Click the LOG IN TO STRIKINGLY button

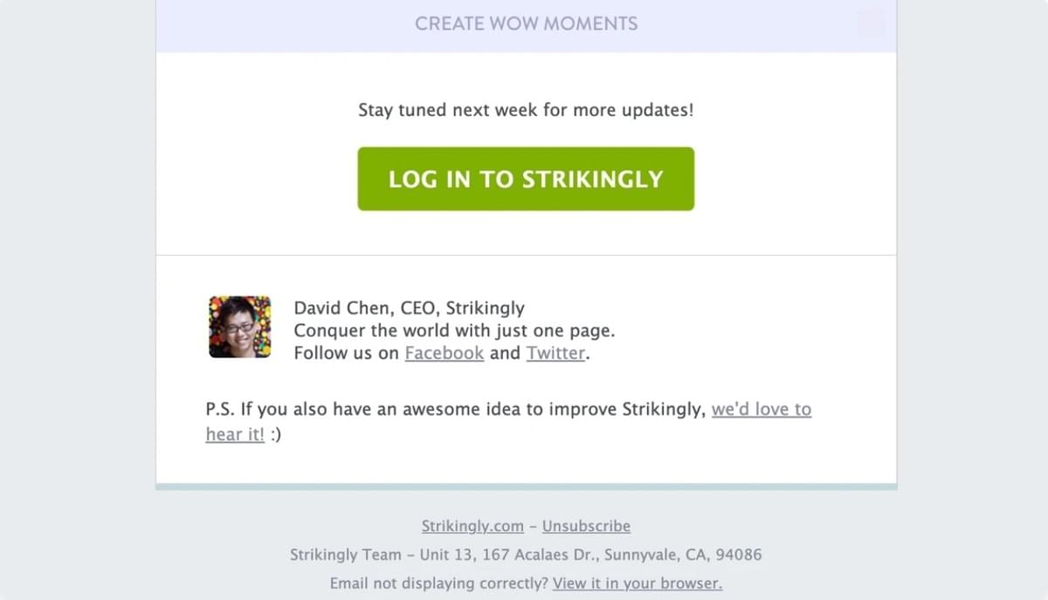tap(525, 178)
